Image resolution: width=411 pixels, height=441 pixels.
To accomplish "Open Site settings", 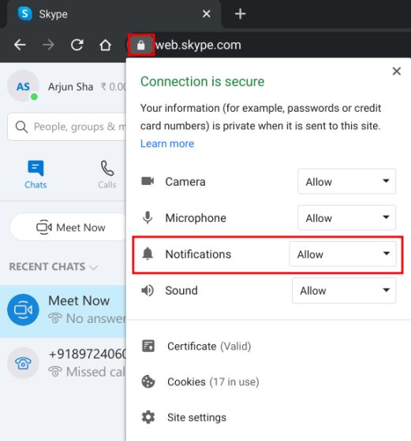I will [196, 417].
